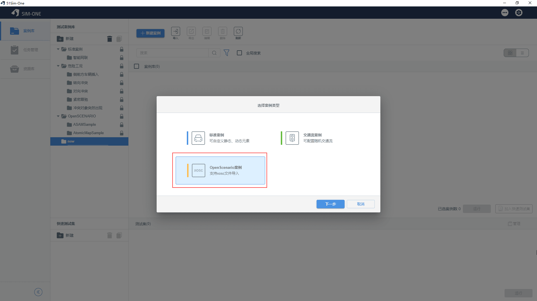This screenshot has width=537, height=301.
Task: Select the 对向冲突 folder
Action: pyautogui.click(x=77, y=91)
